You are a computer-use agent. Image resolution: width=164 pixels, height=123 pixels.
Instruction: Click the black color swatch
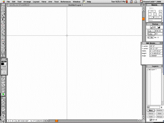[3, 64]
